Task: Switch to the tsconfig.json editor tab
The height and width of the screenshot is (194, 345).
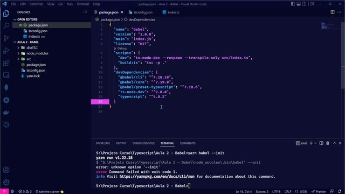Action: (141, 12)
